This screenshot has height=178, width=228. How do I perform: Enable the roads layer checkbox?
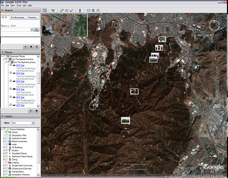click(7, 144)
